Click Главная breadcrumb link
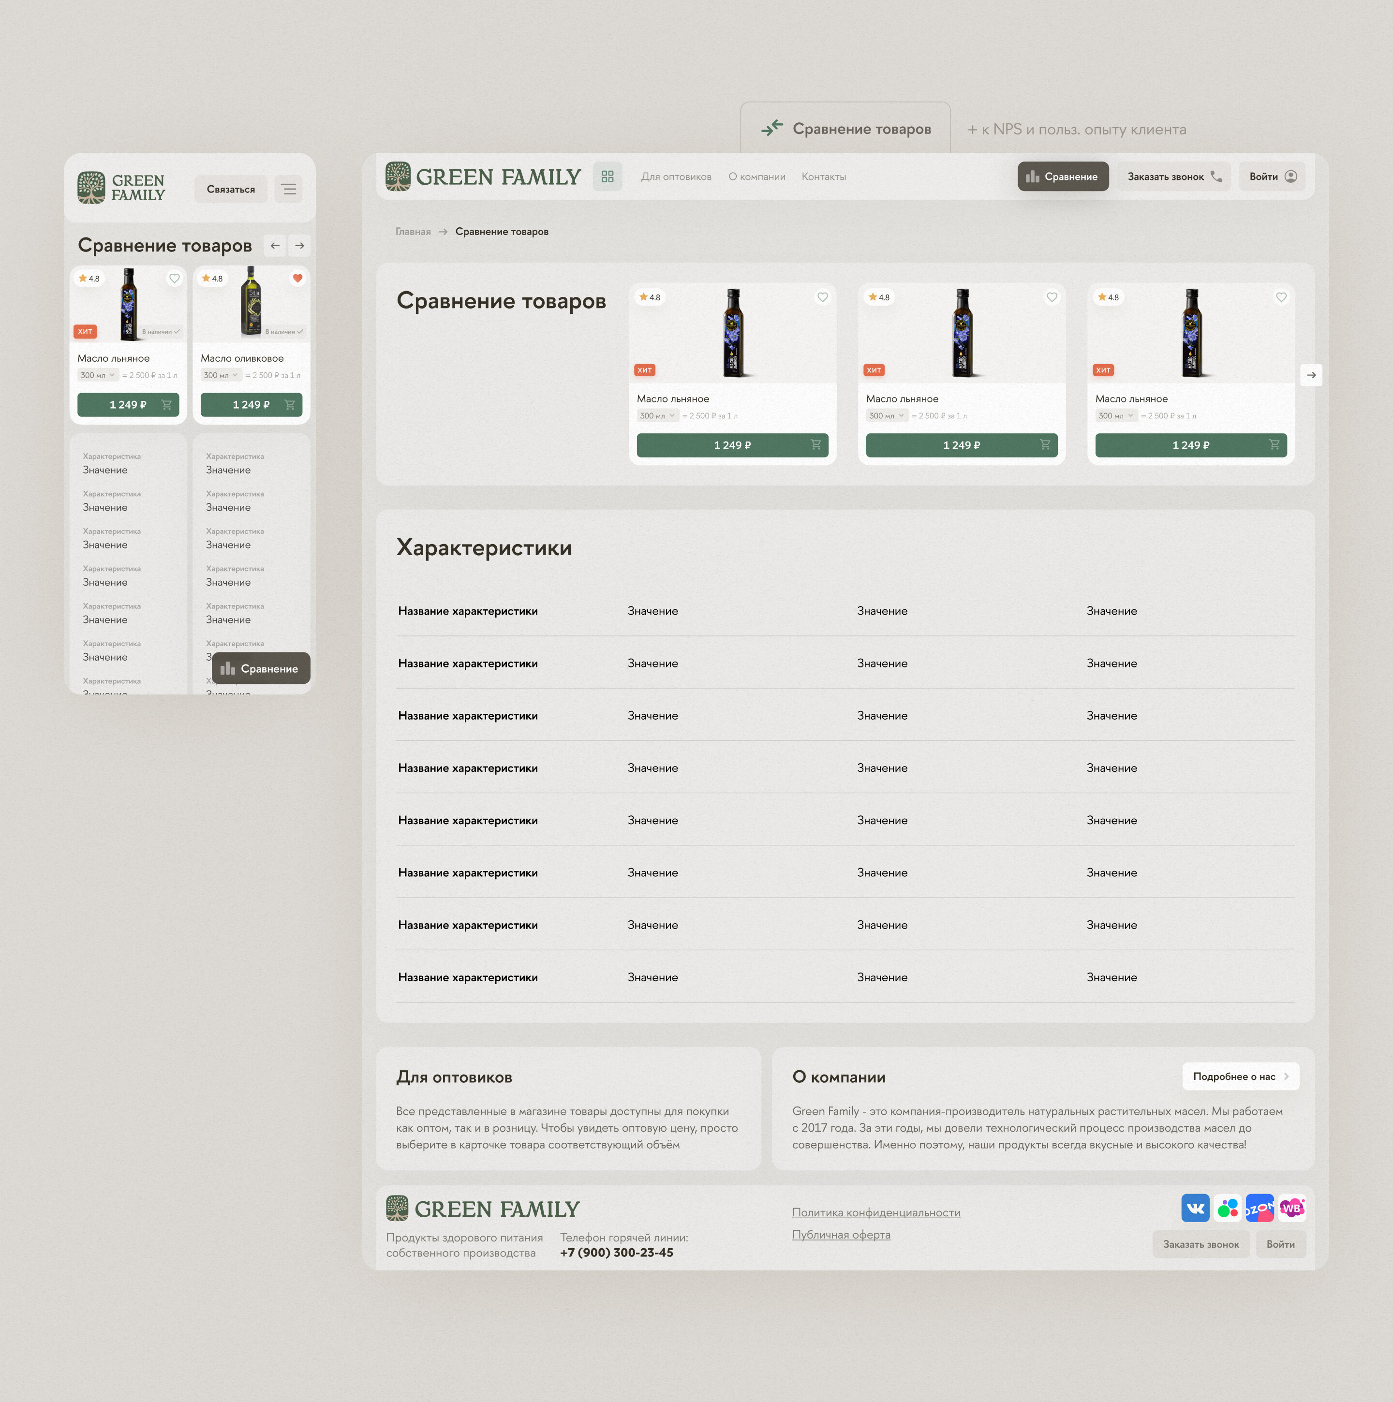1393x1402 pixels. point(412,232)
